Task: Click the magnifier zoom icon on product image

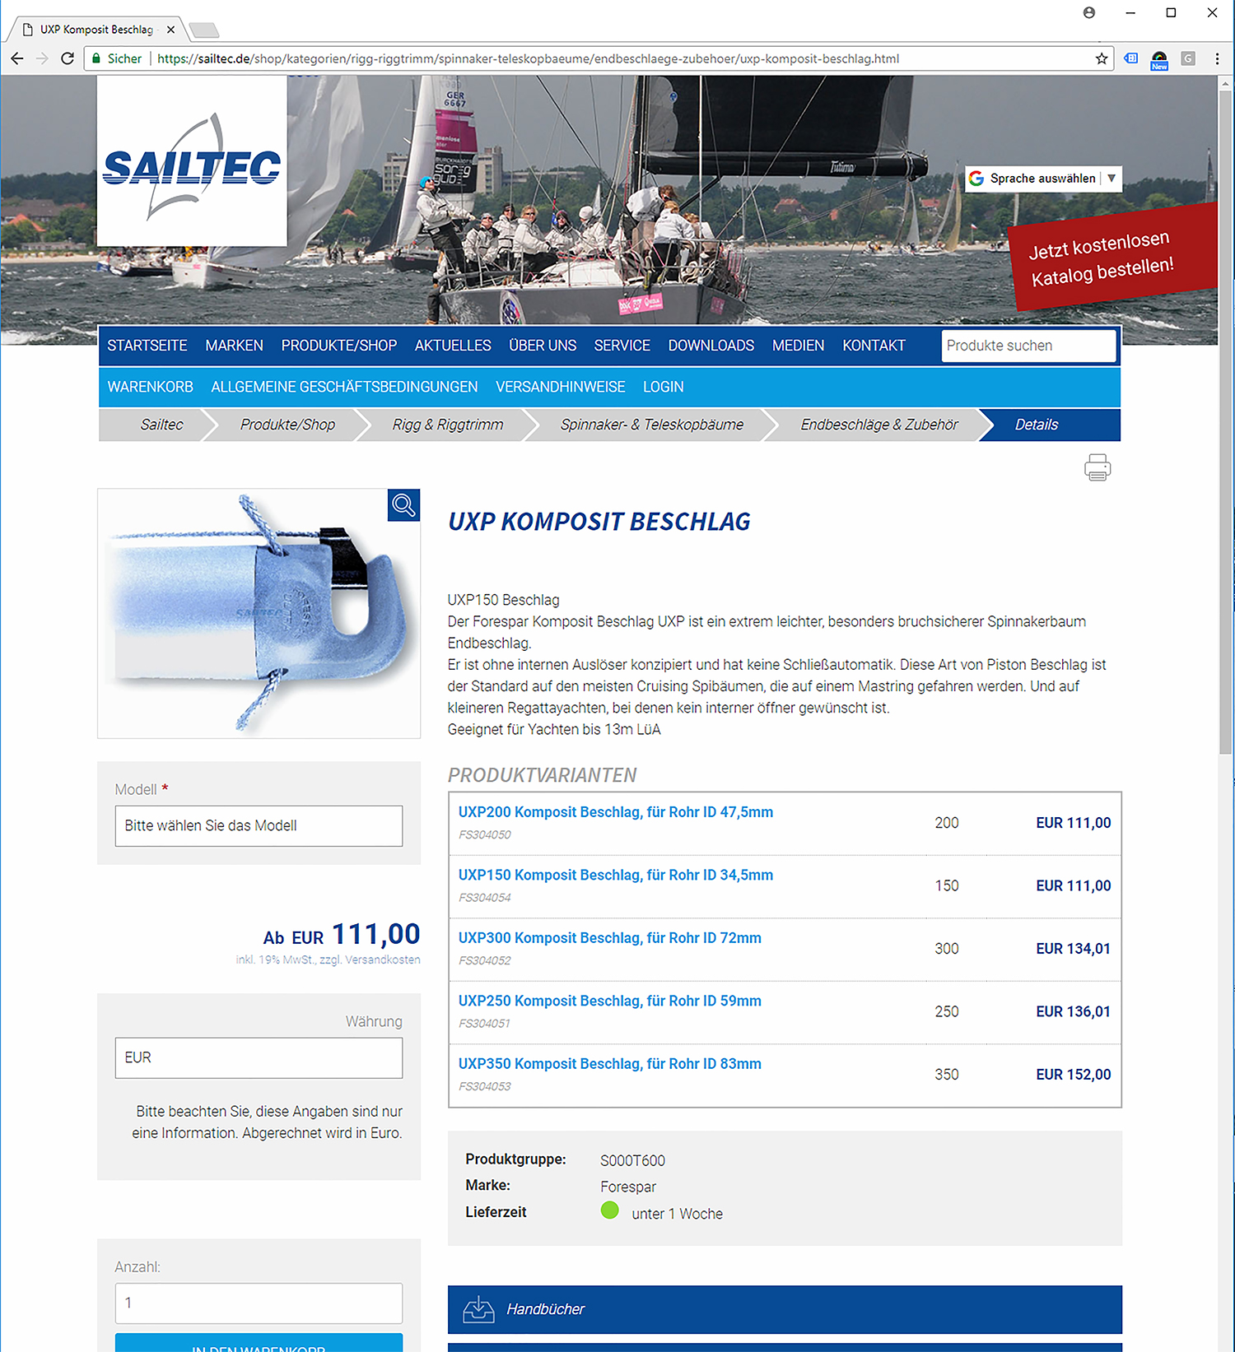Action: pyautogui.click(x=403, y=505)
